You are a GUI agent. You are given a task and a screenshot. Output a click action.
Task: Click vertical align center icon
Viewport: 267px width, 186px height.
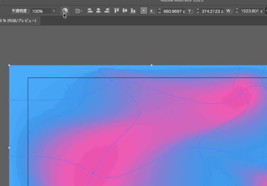point(125,11)
